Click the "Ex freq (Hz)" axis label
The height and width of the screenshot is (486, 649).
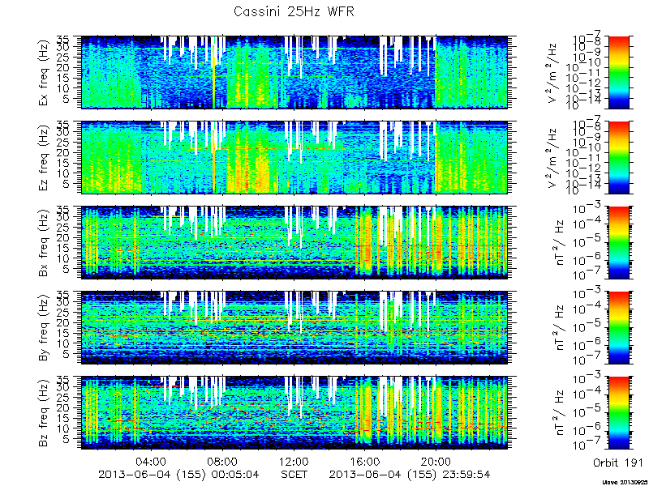click(44, 73)
